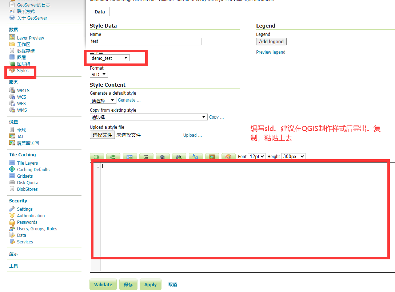Click the insert image toolbar icon
The width and height of the screenshot is (395, 292).
tap(212, 157)
